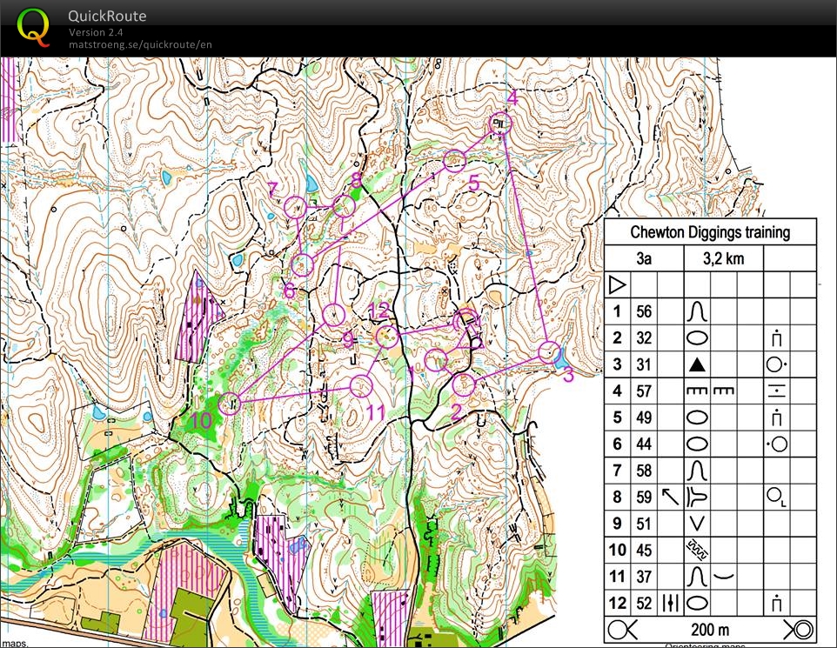
Task: Click the 200 m finish distance row
Action: (710, 631)
